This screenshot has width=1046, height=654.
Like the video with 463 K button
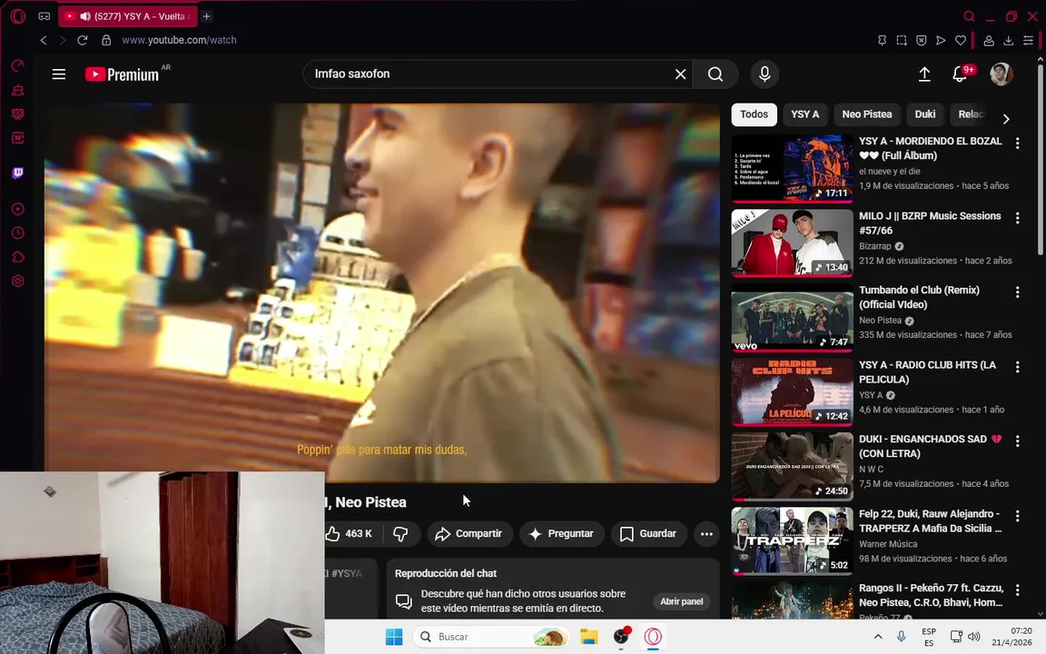pyautogui.click(x=350, y=533)
